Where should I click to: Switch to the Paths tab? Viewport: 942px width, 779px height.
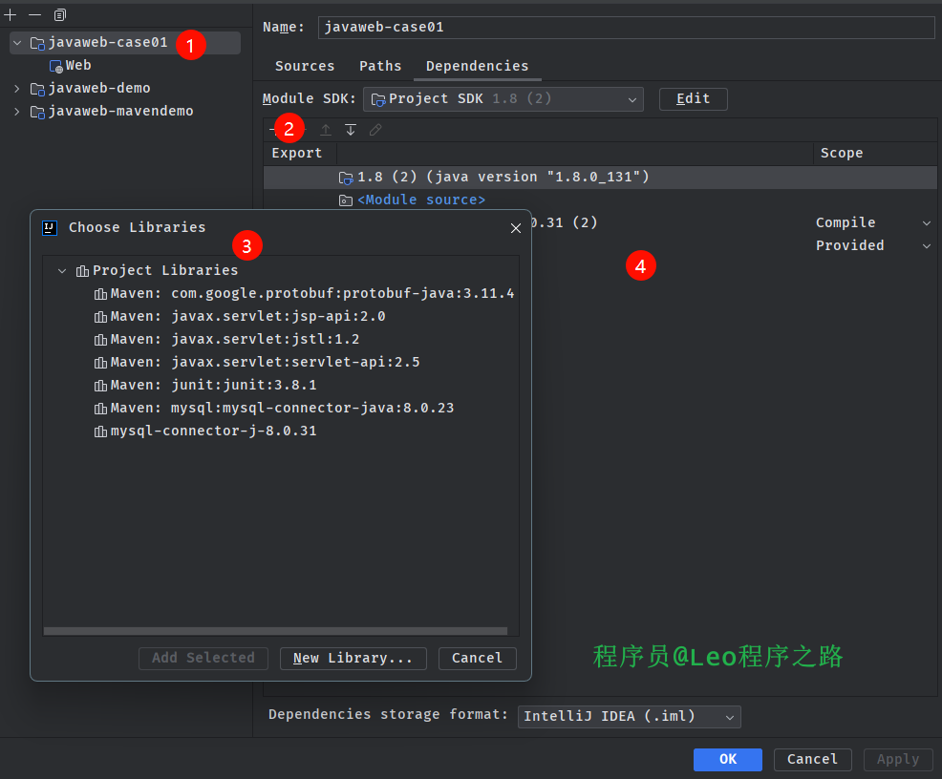click(x=380, y=66)
